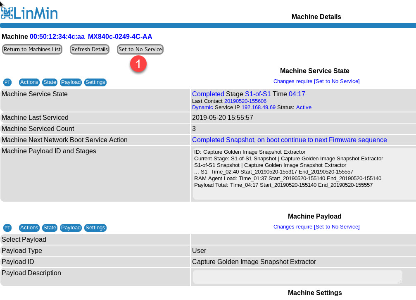Select State pill in the Service State section

click(x=50, y=82)
